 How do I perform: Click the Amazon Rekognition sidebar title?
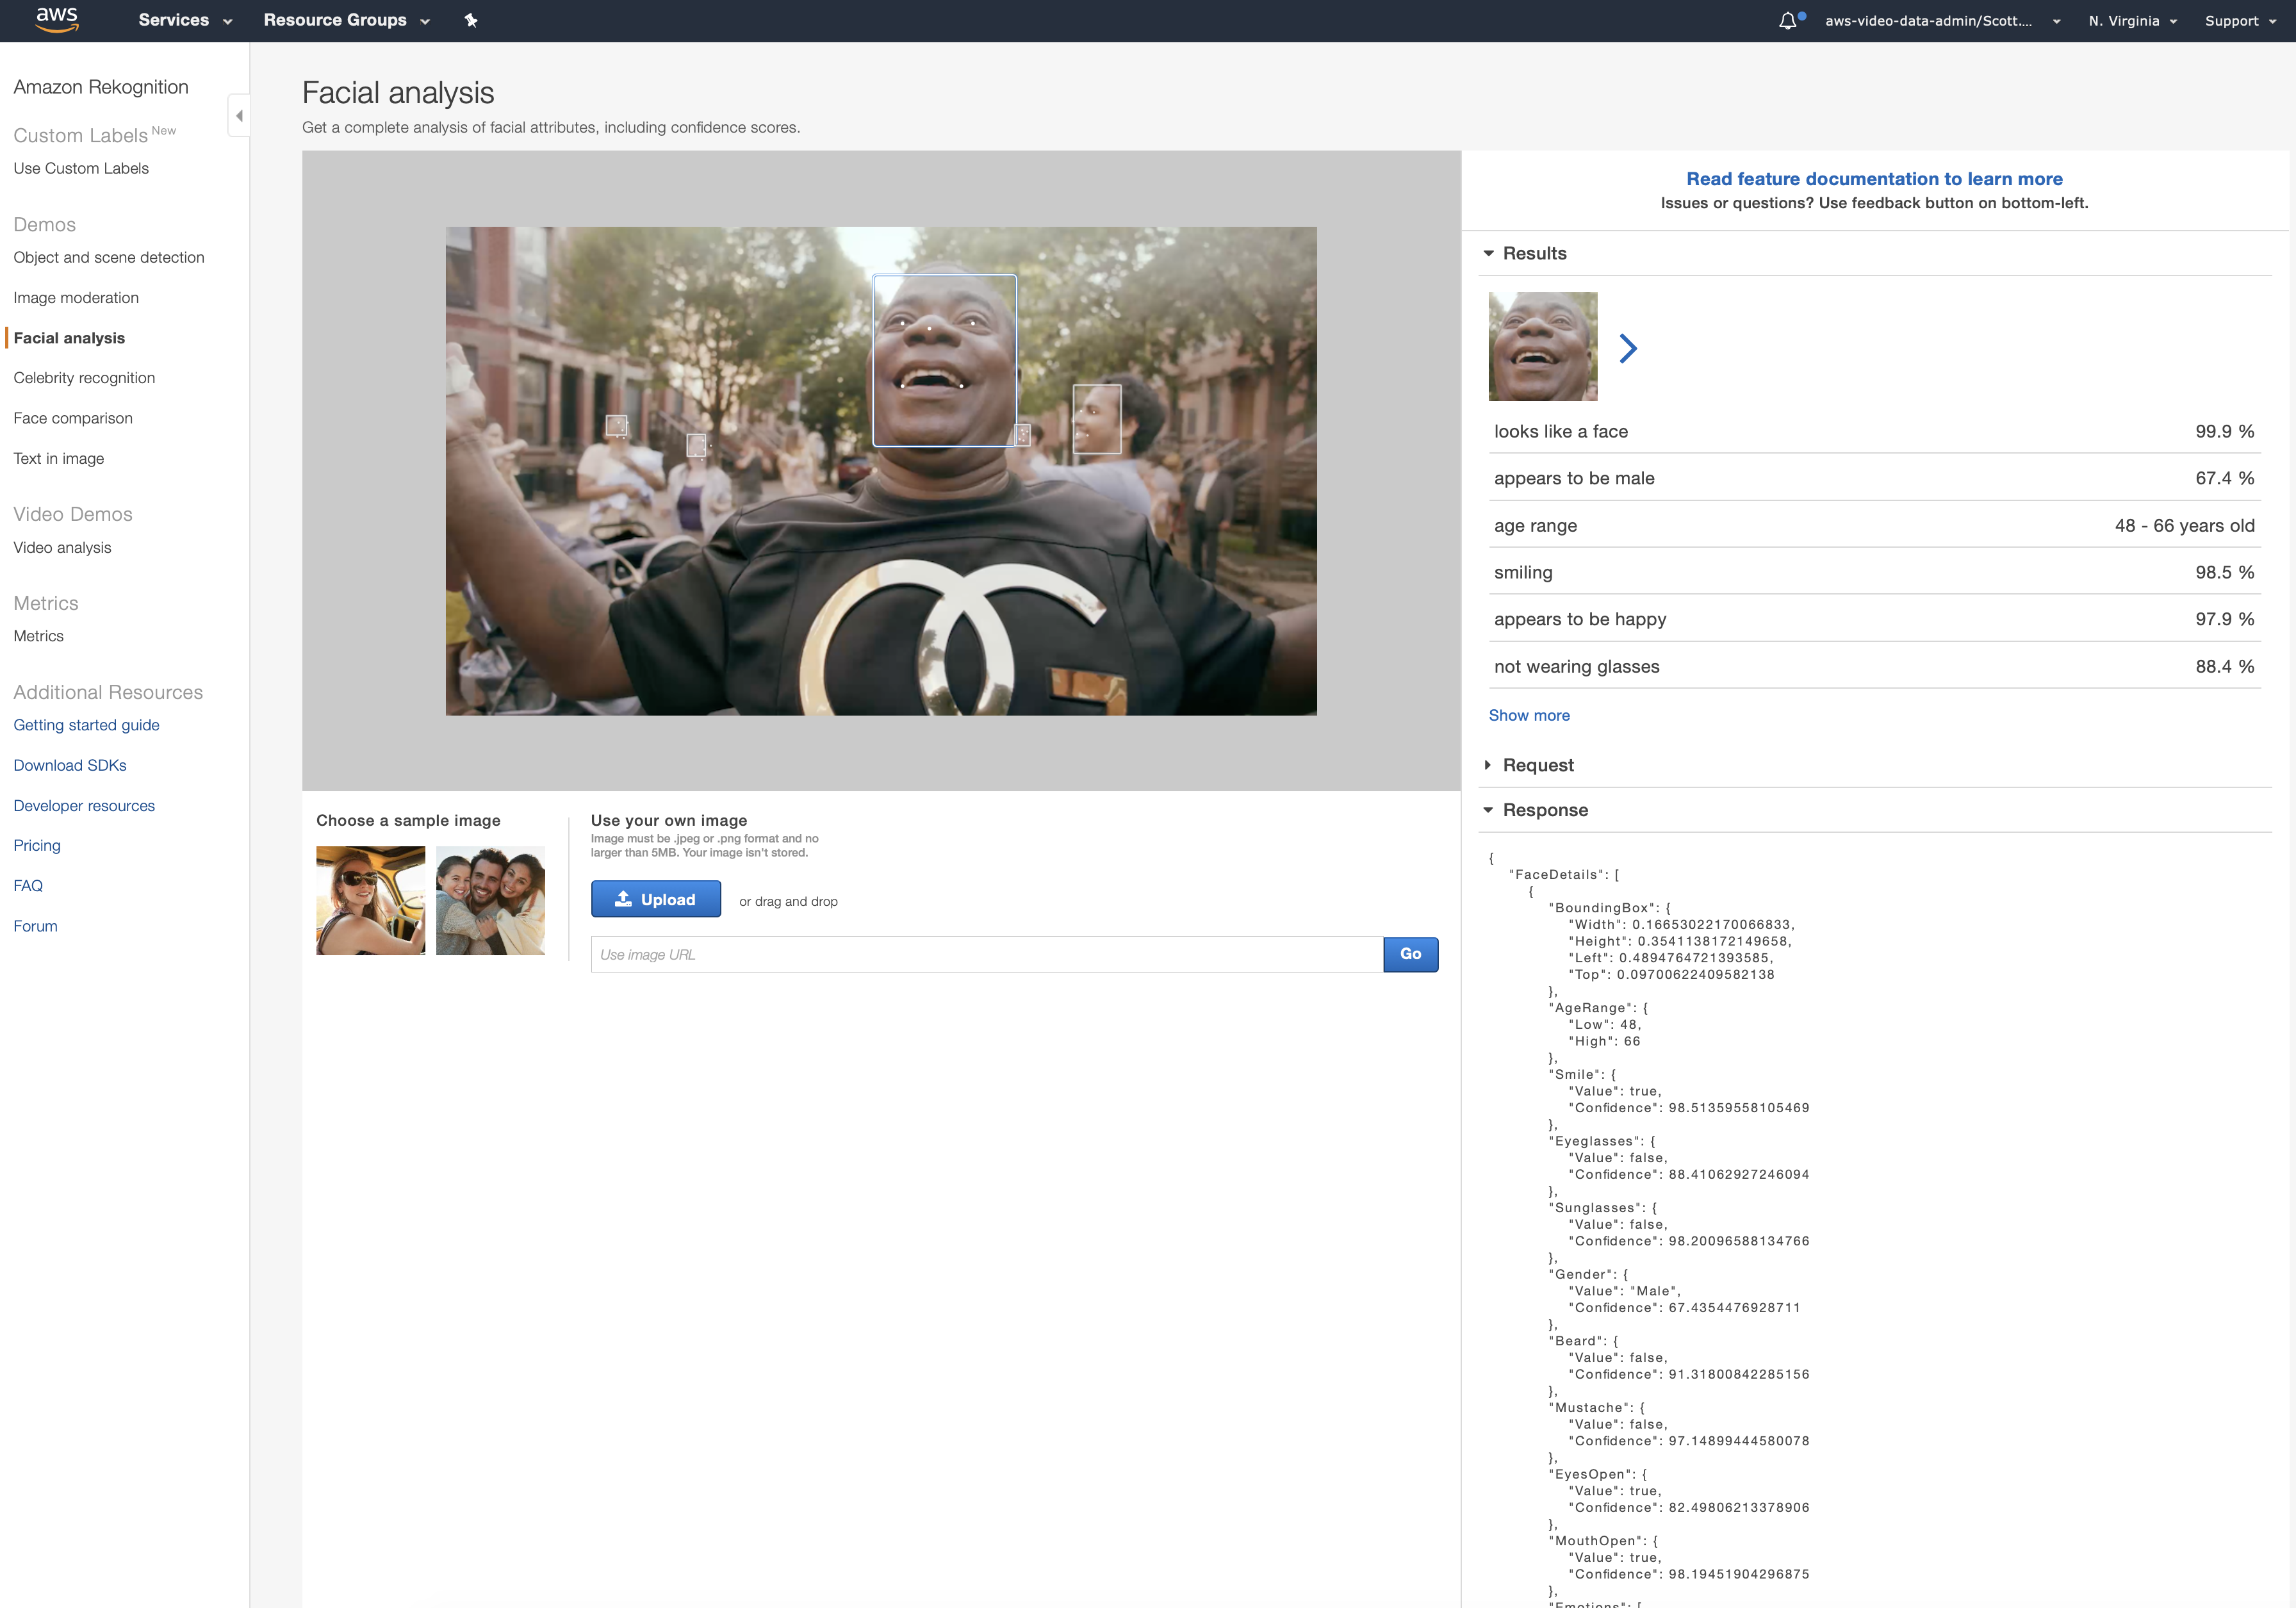[x=101, y=87]
